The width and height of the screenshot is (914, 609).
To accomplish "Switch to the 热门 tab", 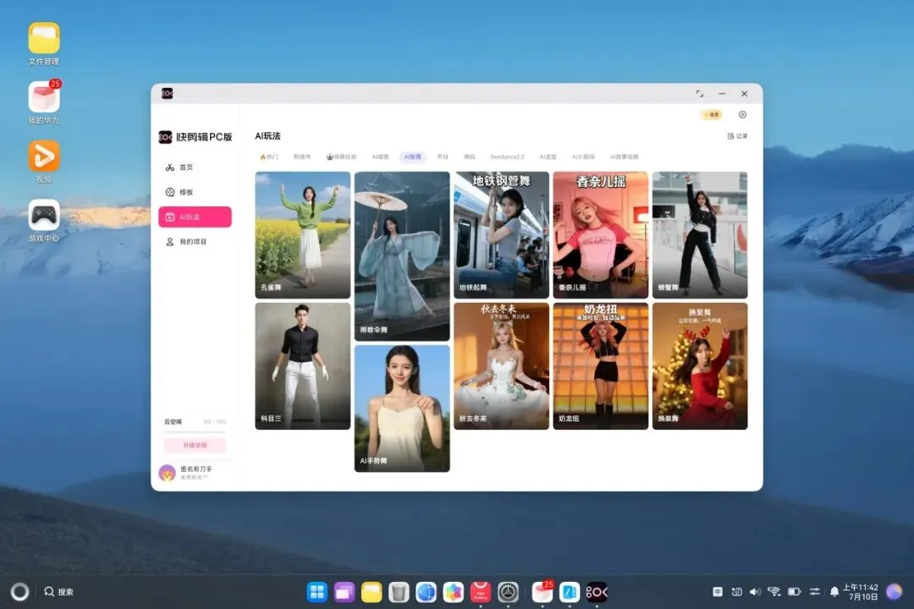I will tap(269, 156).
